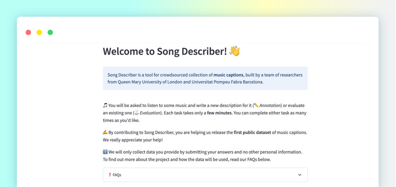Click the red window close dot

[x=28, y=32]
